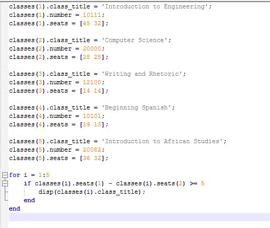Click the '>= 5' comparison
Image resolution: width=270 pixels, height=228 pixels.
pos(197,183)
